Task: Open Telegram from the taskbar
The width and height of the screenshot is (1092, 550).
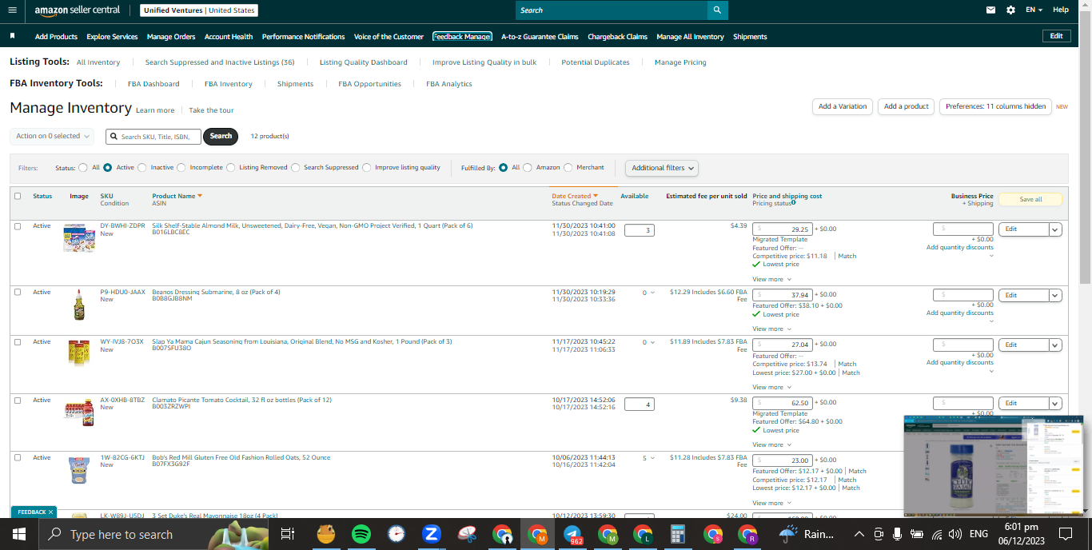Action: click(x=572, y=534)
